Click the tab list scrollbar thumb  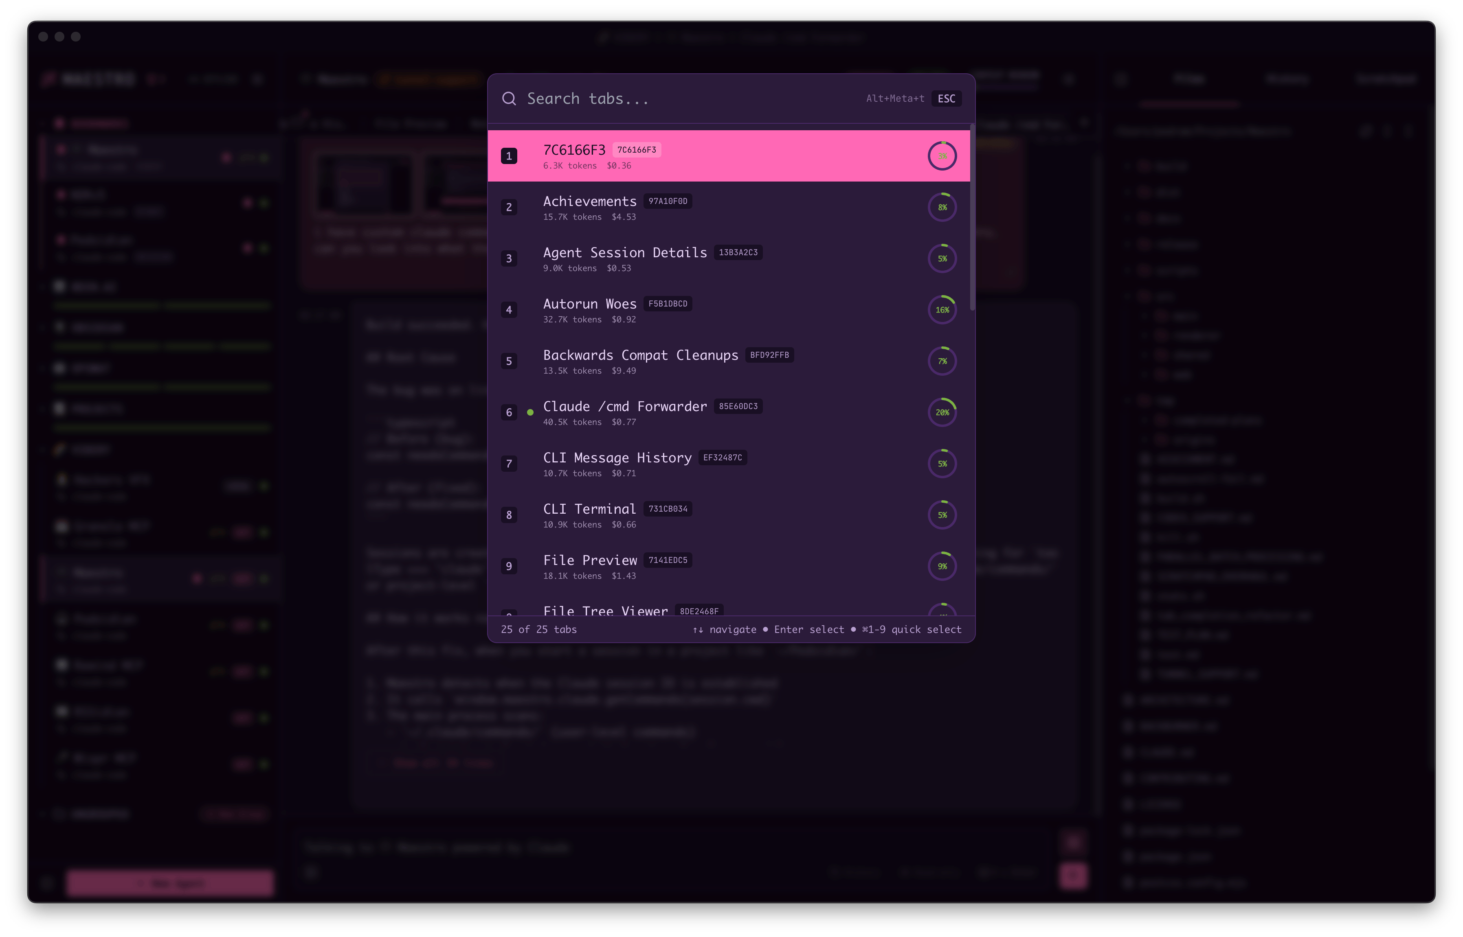(972, 217)
